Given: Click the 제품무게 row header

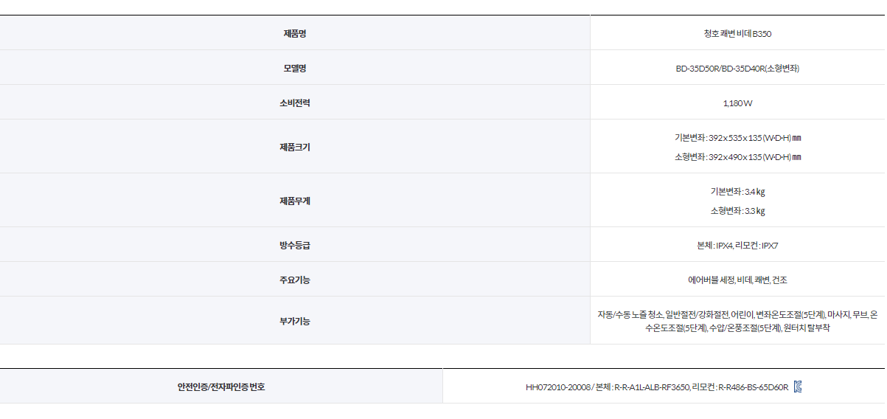Looking at the screenshot, I should pos(295,201).
